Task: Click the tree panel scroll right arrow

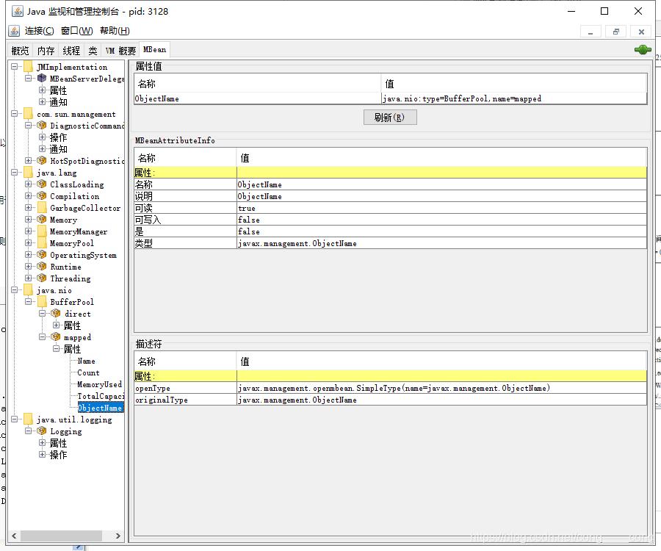Action: pyautogui.click(x=118, y=537)
